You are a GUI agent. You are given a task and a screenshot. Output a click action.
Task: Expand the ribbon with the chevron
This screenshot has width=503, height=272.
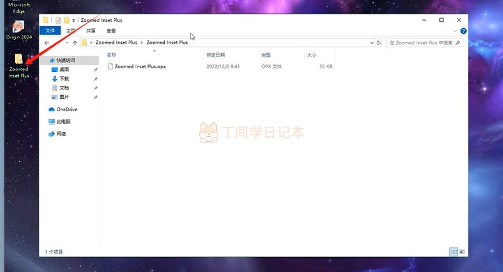[x=456, y=30]
